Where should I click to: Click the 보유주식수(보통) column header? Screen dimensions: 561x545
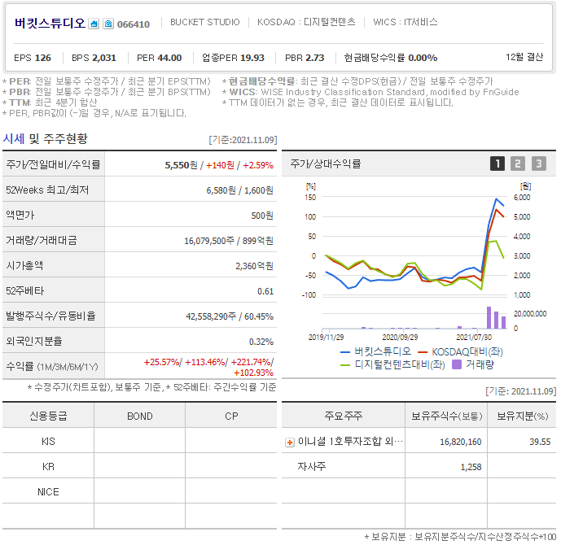click(446, 416)
